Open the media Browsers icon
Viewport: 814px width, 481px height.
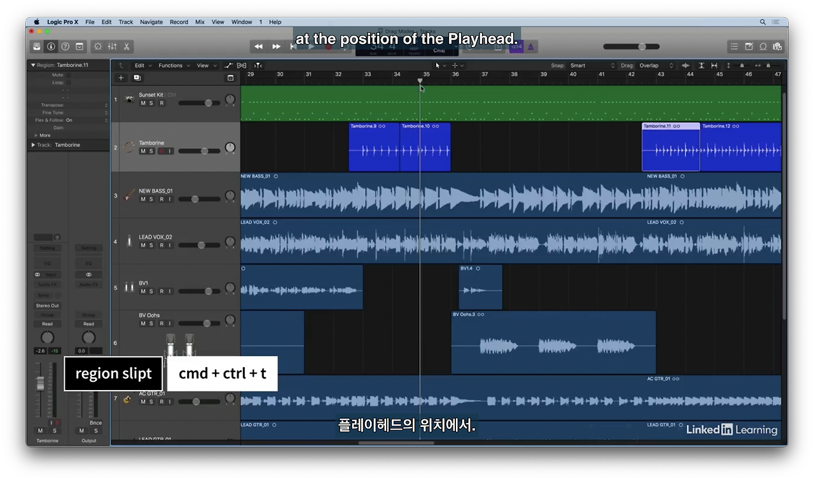(777, 46)
